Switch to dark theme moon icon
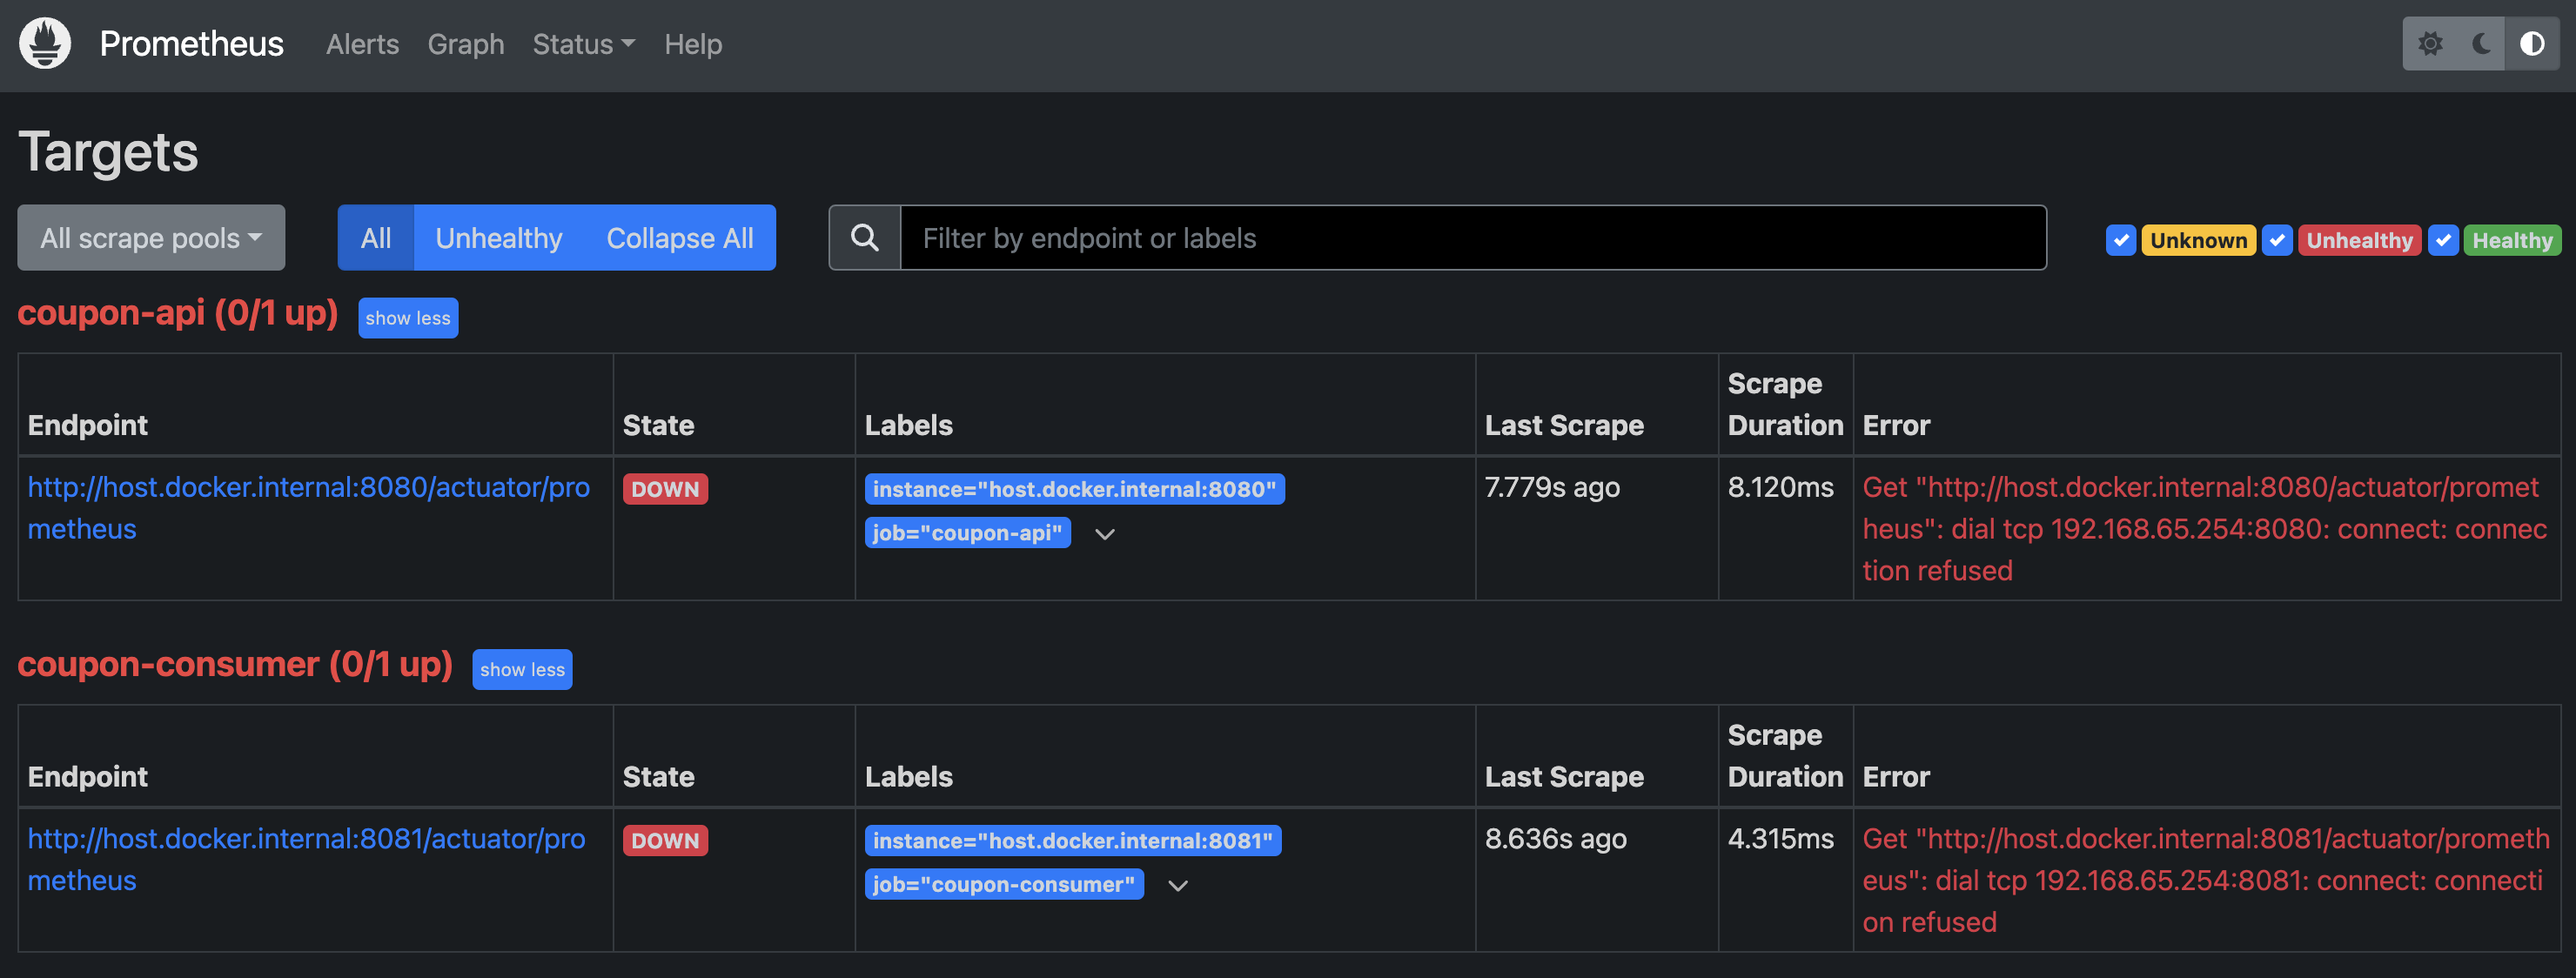 pos(2481,44)
